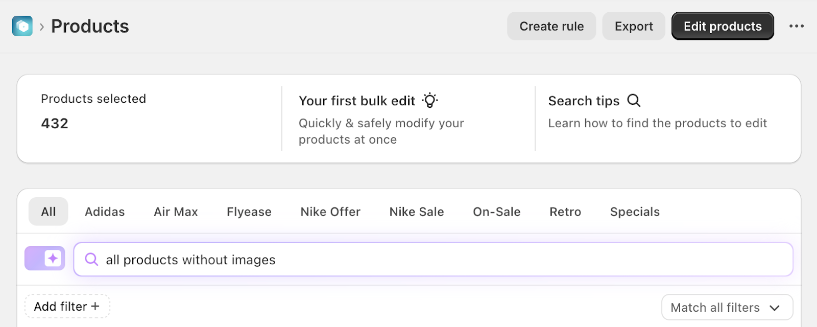The image size is (817, 327).
Task: Open the Nike Sale tab
Action: [417, 212]
